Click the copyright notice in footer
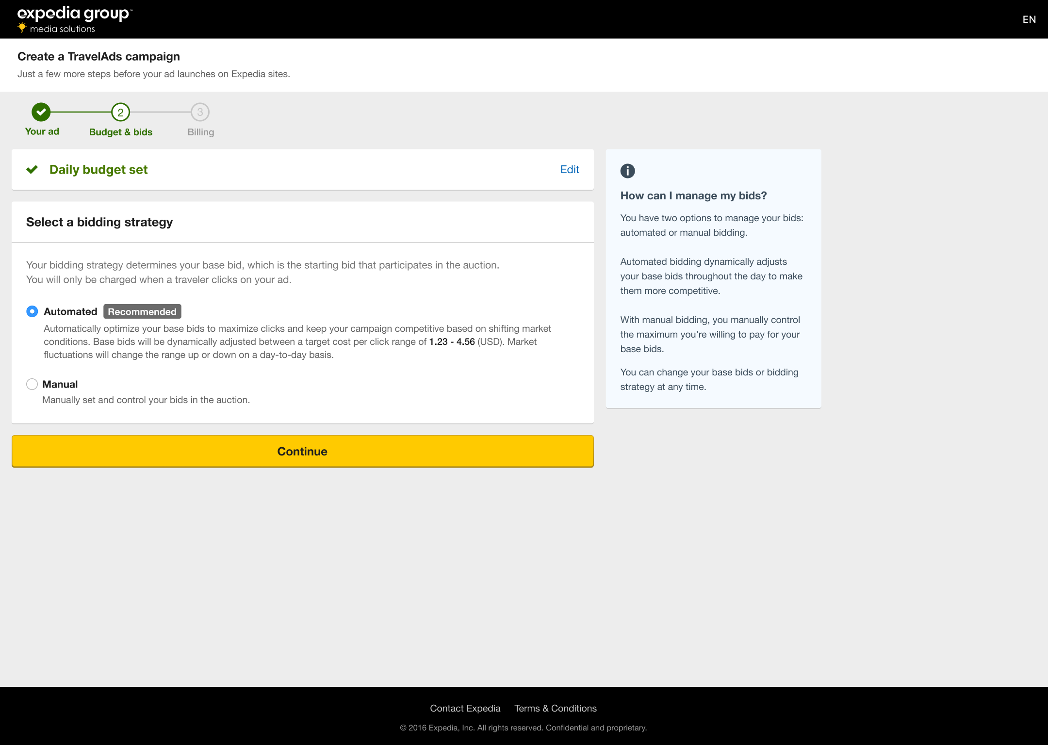The height and width of the screenshot is (745, 1048). [524, 728]
